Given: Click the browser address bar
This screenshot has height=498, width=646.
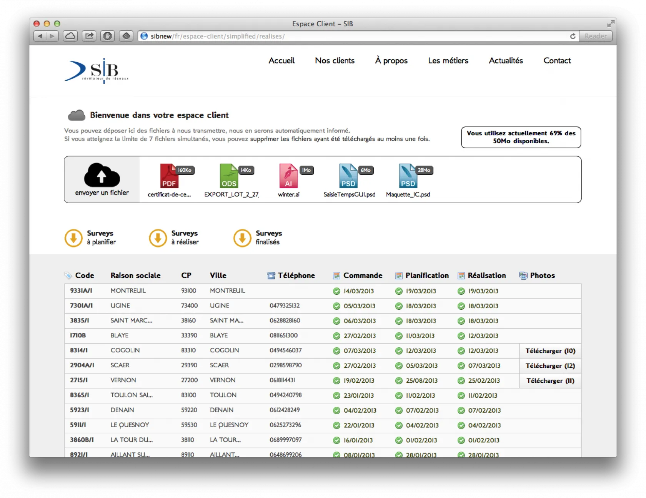Looking at the screenshot, I should point(346,36).
